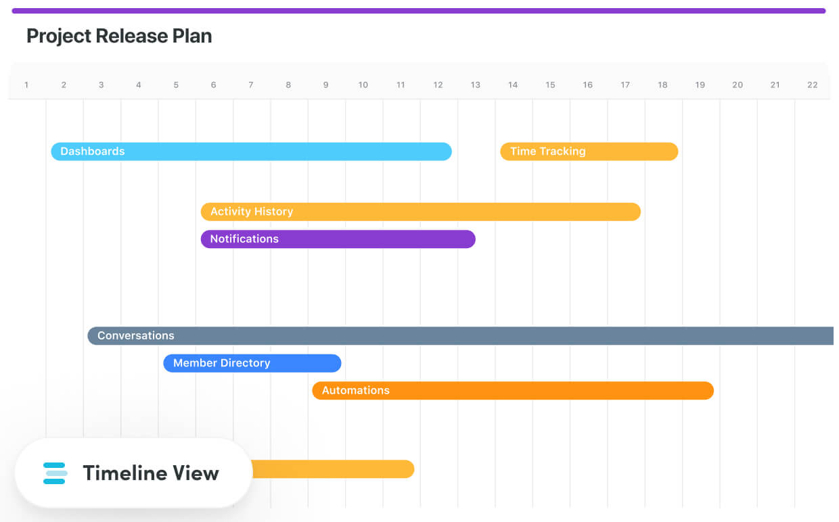
Task: Click the purple strip above the title
Action: (x=418, y=11)
